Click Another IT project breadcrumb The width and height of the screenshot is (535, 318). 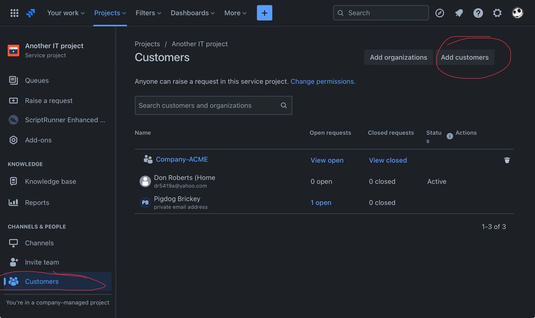(x=200, y=44)
